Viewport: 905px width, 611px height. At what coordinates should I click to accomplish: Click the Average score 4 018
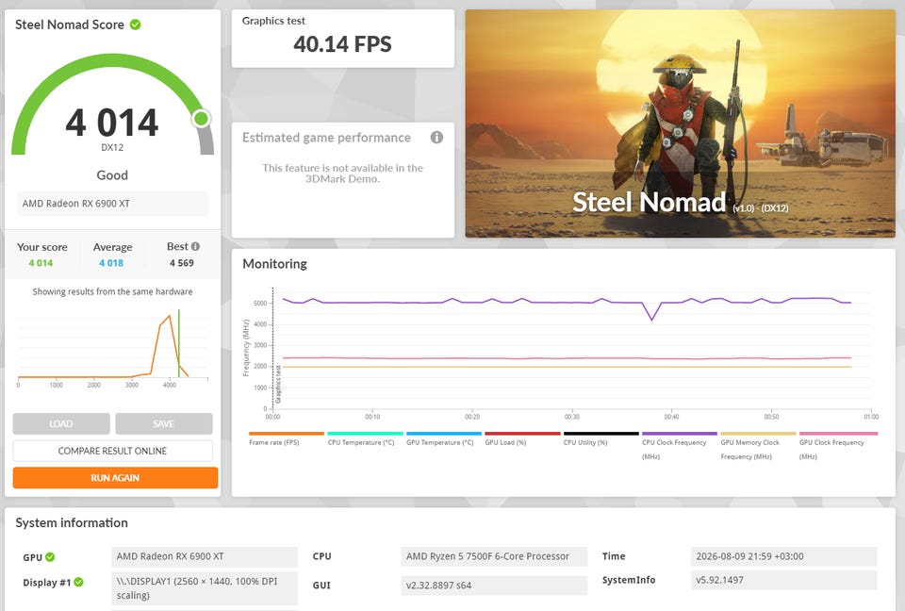point(111,263)
